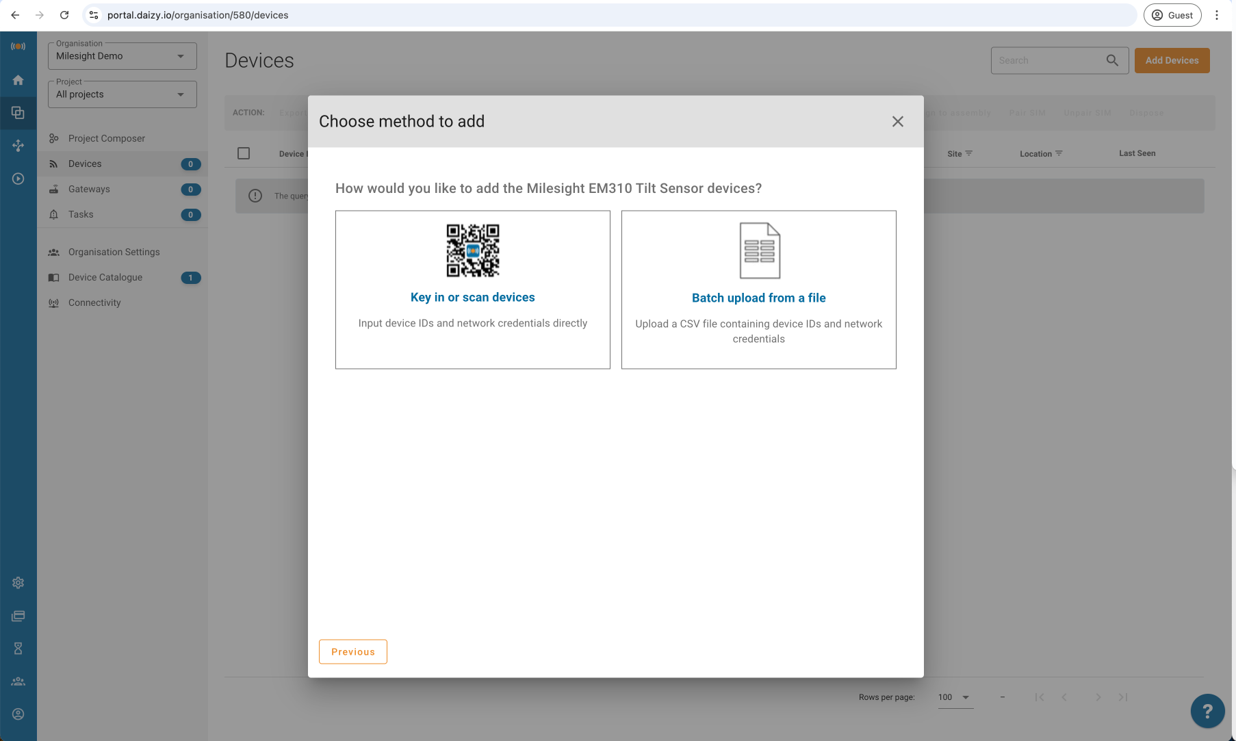The width and height of the screenshot is (1236, 741).
Task: Open the Location column filter
Action: (x=1059, y=153)
